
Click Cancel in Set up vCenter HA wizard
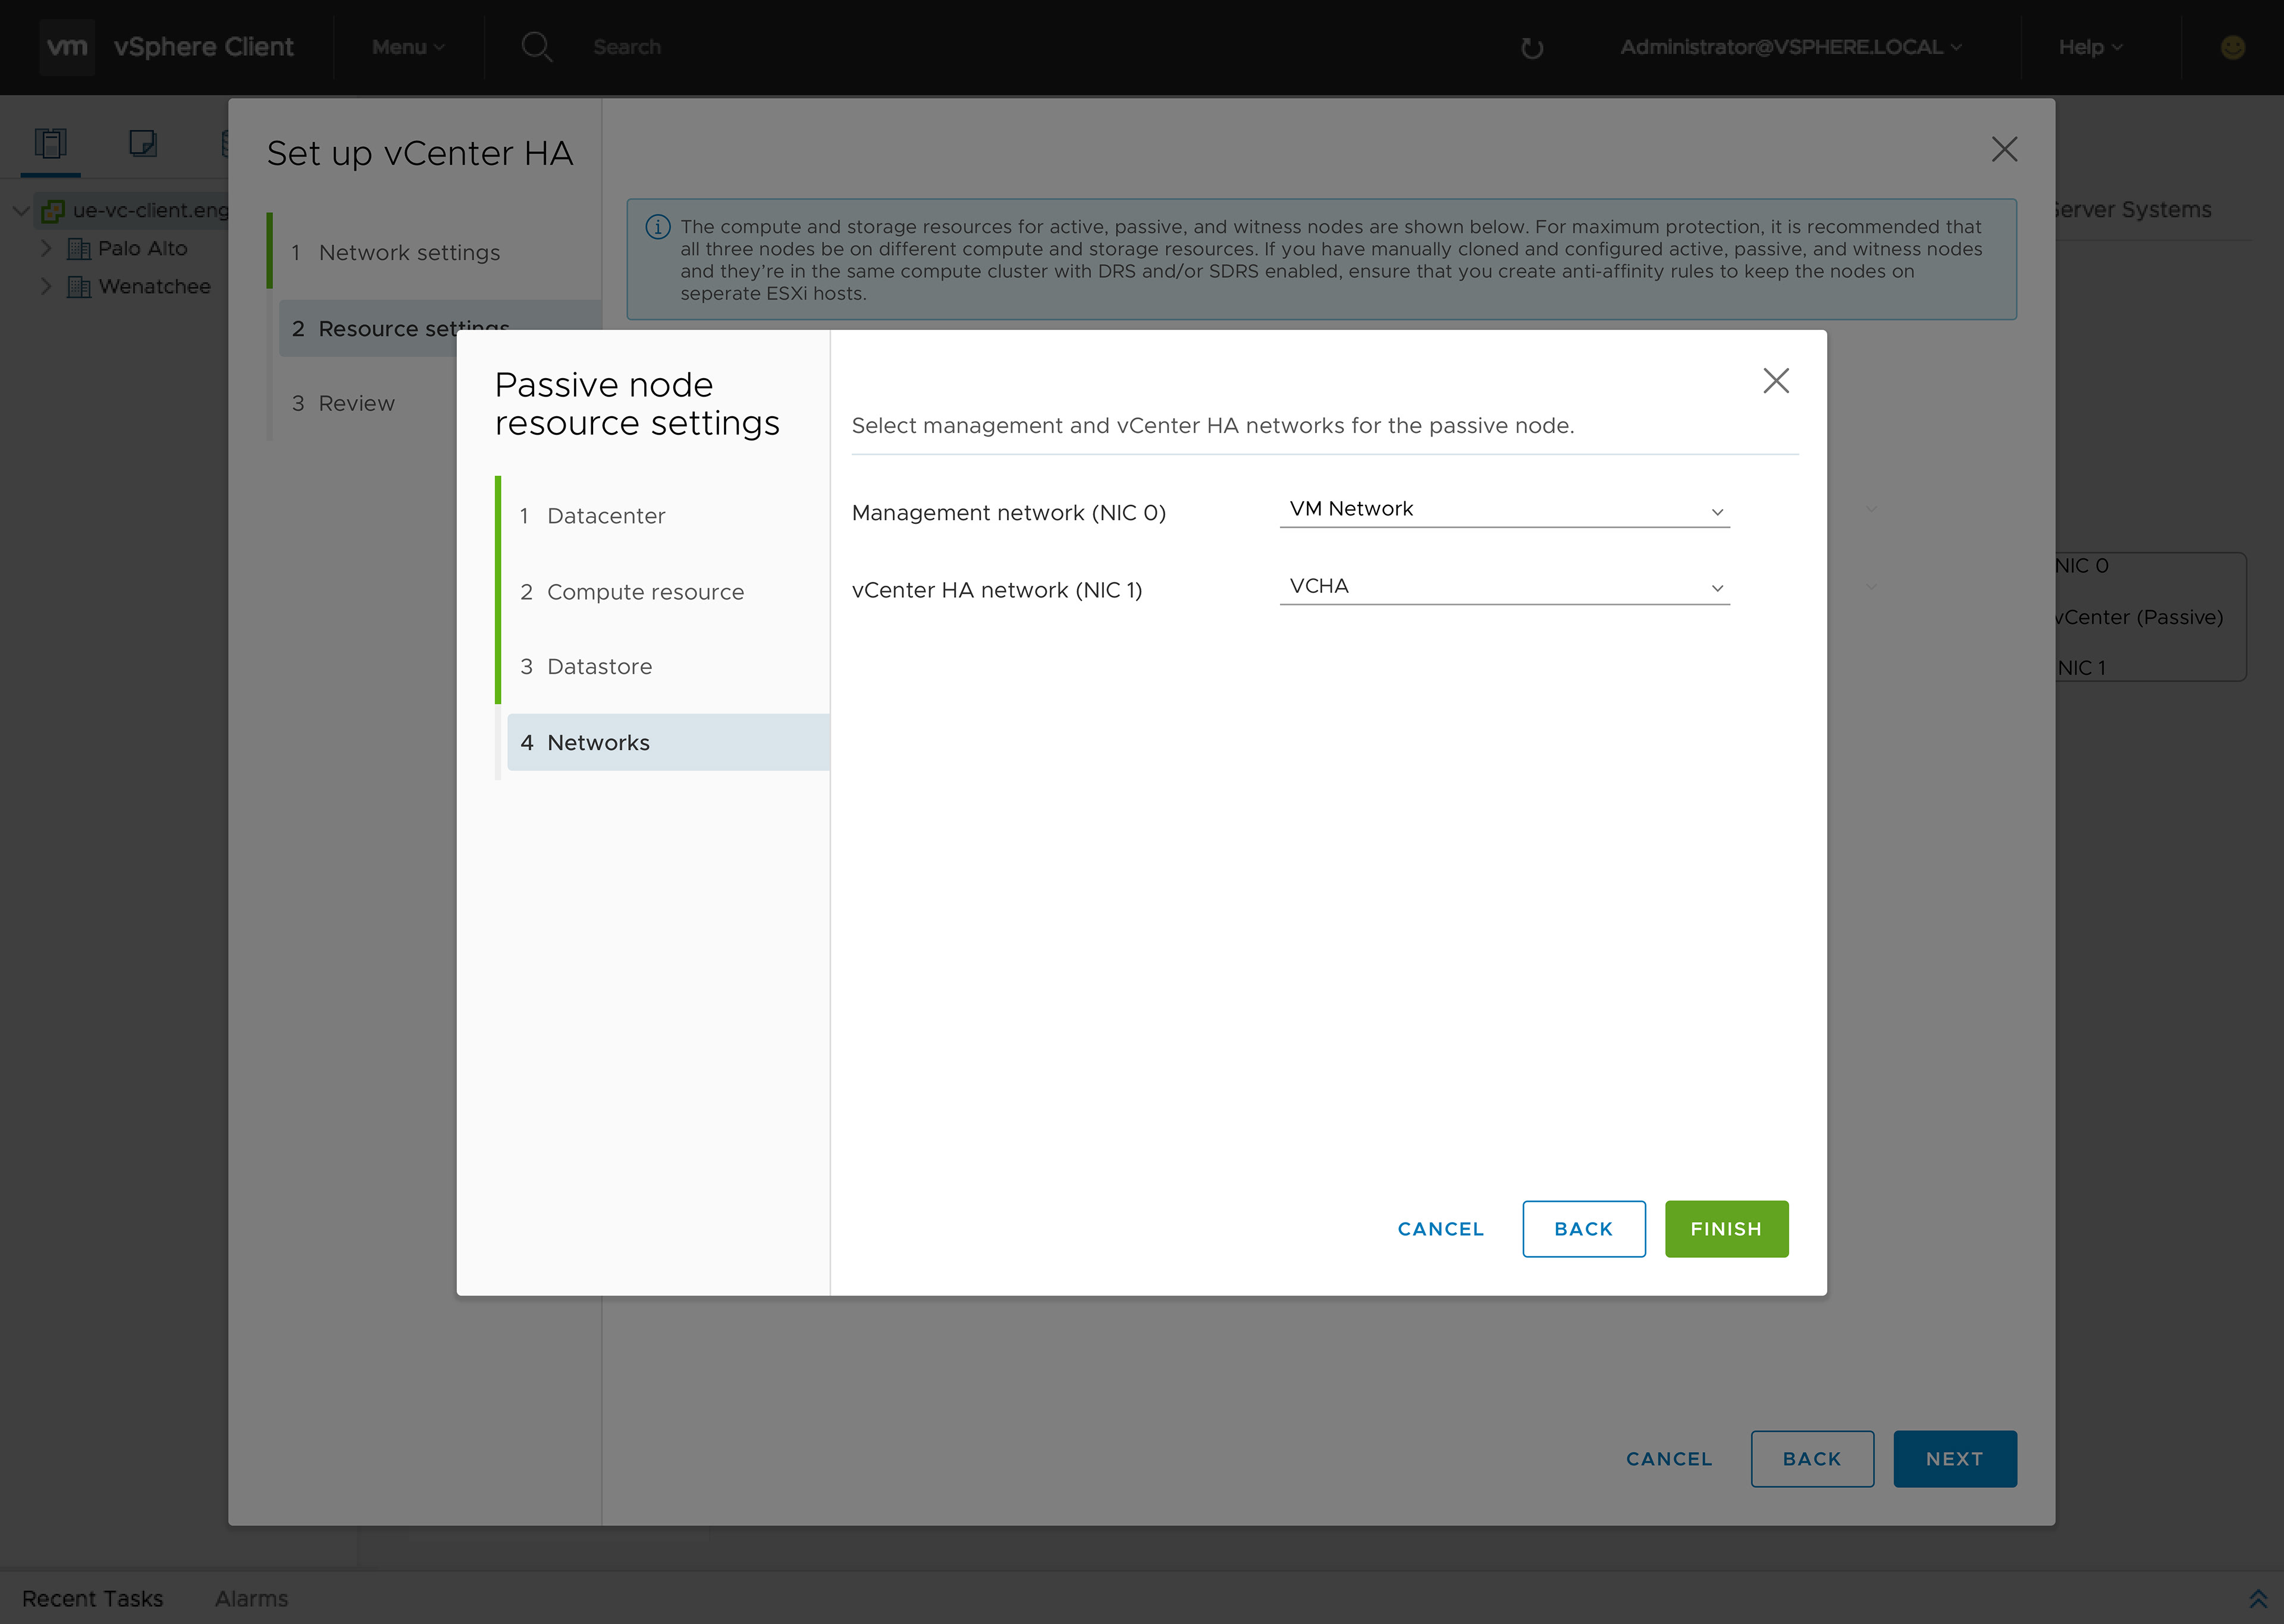pyautogui.click(x=1668, y=1459)
